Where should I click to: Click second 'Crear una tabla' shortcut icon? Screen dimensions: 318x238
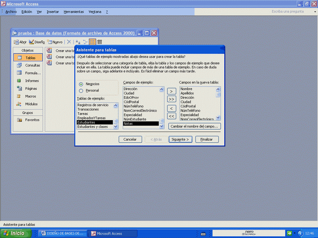pyautogui.click(x=49, y=57)
